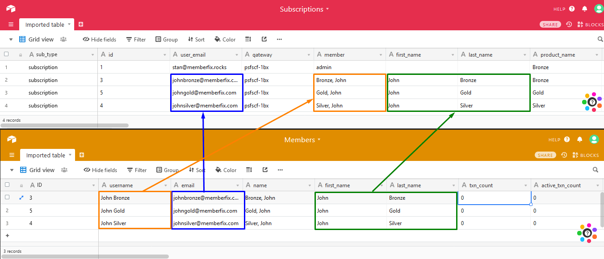Open Filter menu in Members toolbar
This screenshot has width=604, height=259.
point(137,170)
